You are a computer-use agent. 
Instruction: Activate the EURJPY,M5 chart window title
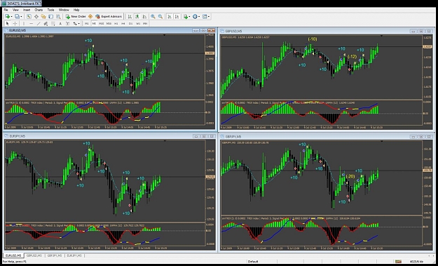click(17, 136)
